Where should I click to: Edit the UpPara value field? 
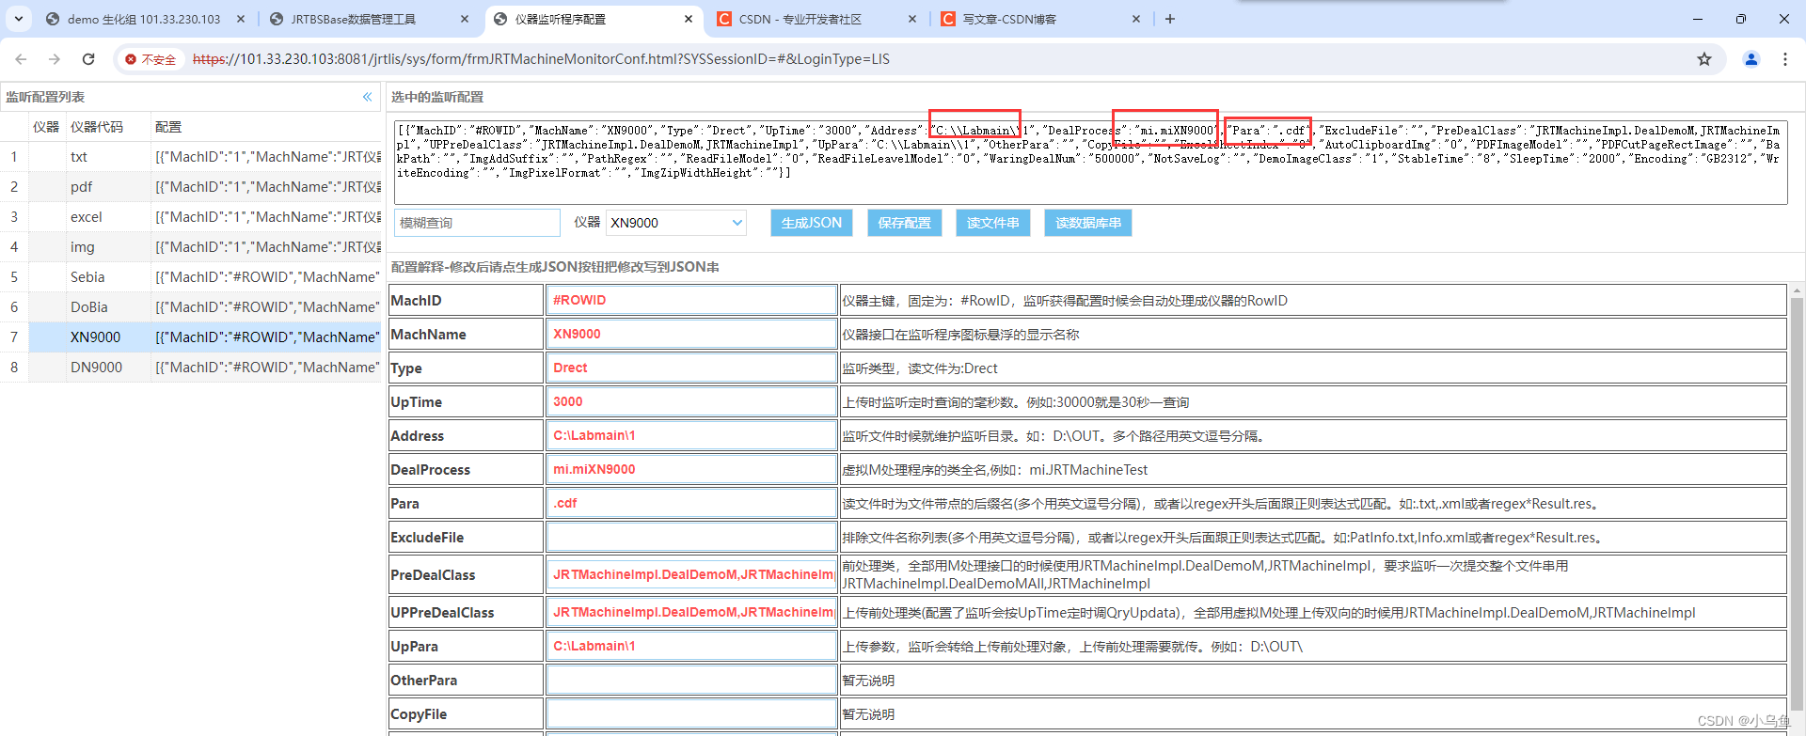tap(691, 646)
